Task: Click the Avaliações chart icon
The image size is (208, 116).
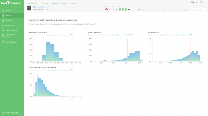Action: pyautogui.click(x=3, y=26)
